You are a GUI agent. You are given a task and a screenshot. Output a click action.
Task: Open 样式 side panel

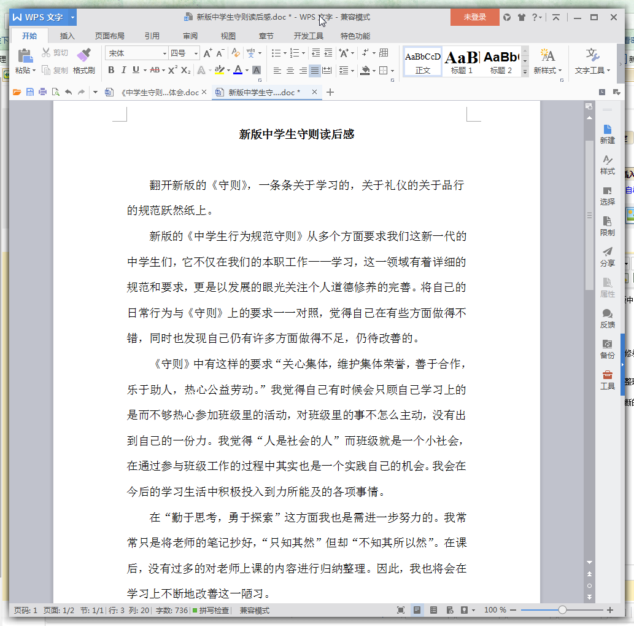[x=608, y=165]
